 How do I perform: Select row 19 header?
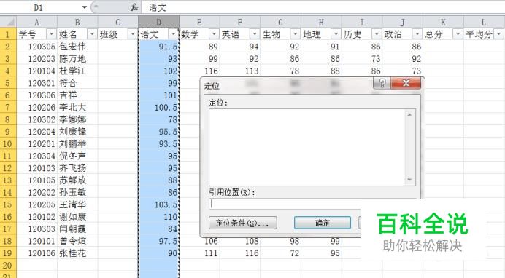[8, 253]
